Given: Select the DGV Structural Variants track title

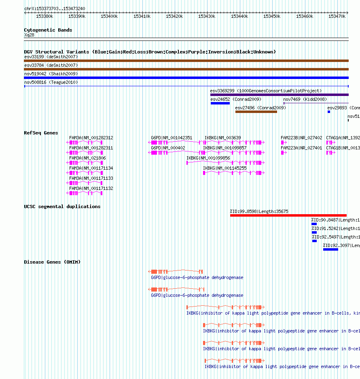Looking at the screenshot, I should click(x=150, y=52).
